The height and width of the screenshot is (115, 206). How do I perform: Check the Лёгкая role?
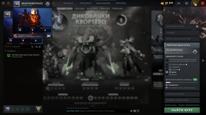click(x=167, y=75)
